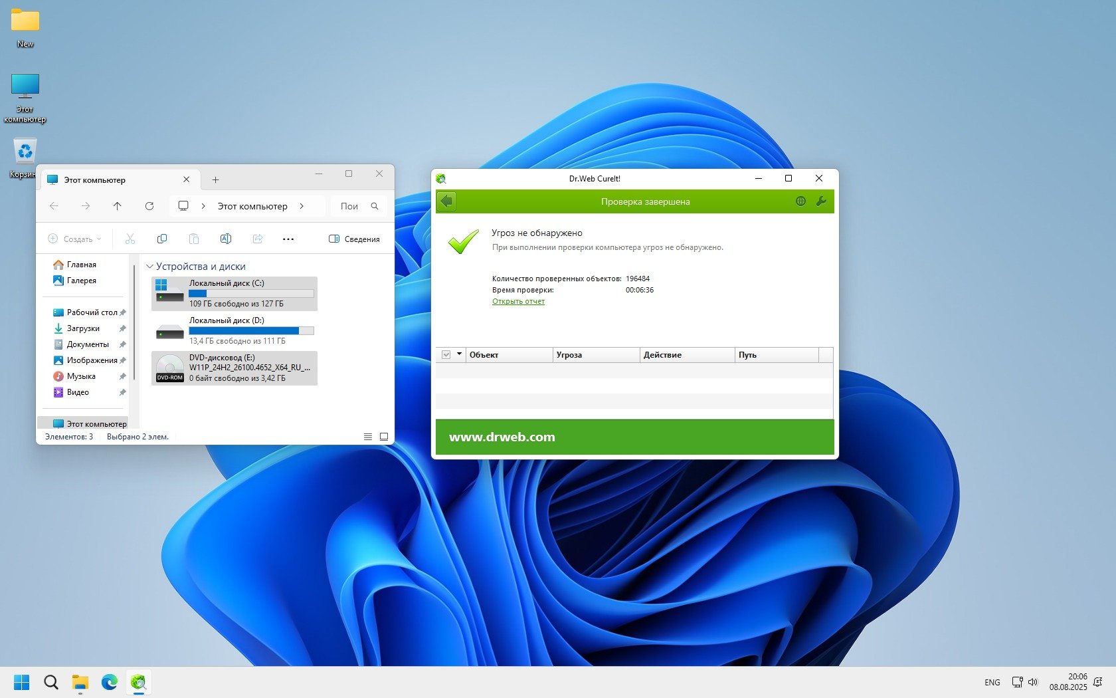Click the Rename icon in Explorer toolbar
Screen dimensions: 1116x698
[226, 239]
